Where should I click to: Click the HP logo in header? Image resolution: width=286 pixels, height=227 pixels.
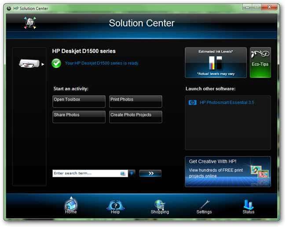click(x=30, y=23)
